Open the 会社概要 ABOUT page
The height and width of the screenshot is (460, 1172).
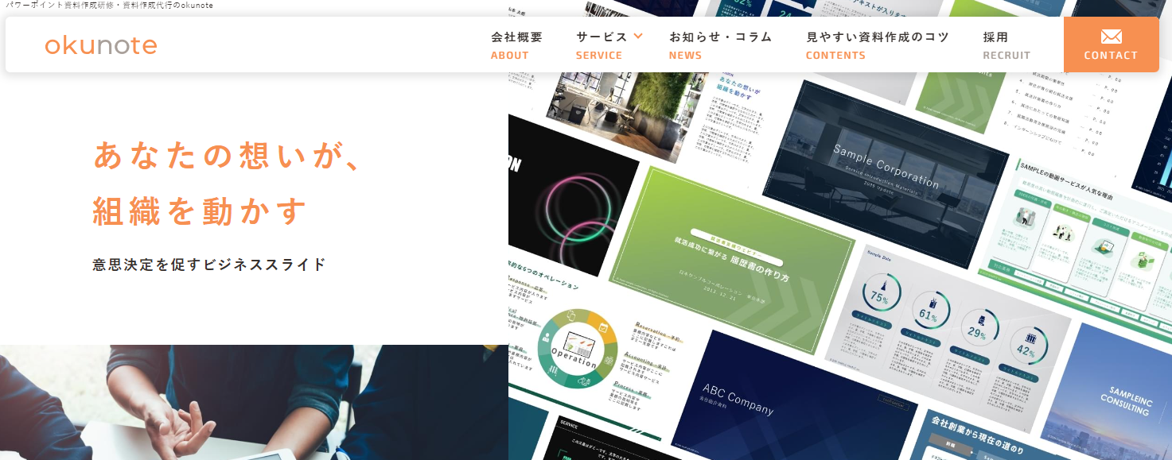516,44
